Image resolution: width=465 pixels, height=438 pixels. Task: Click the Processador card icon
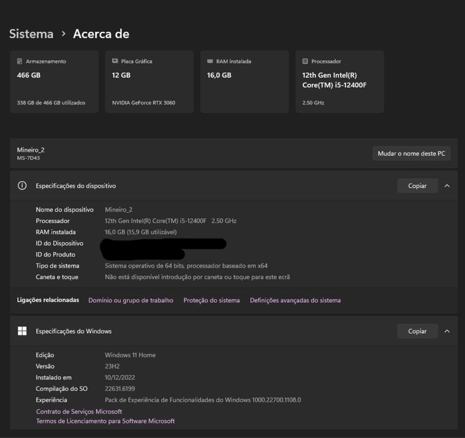[305, 61]
